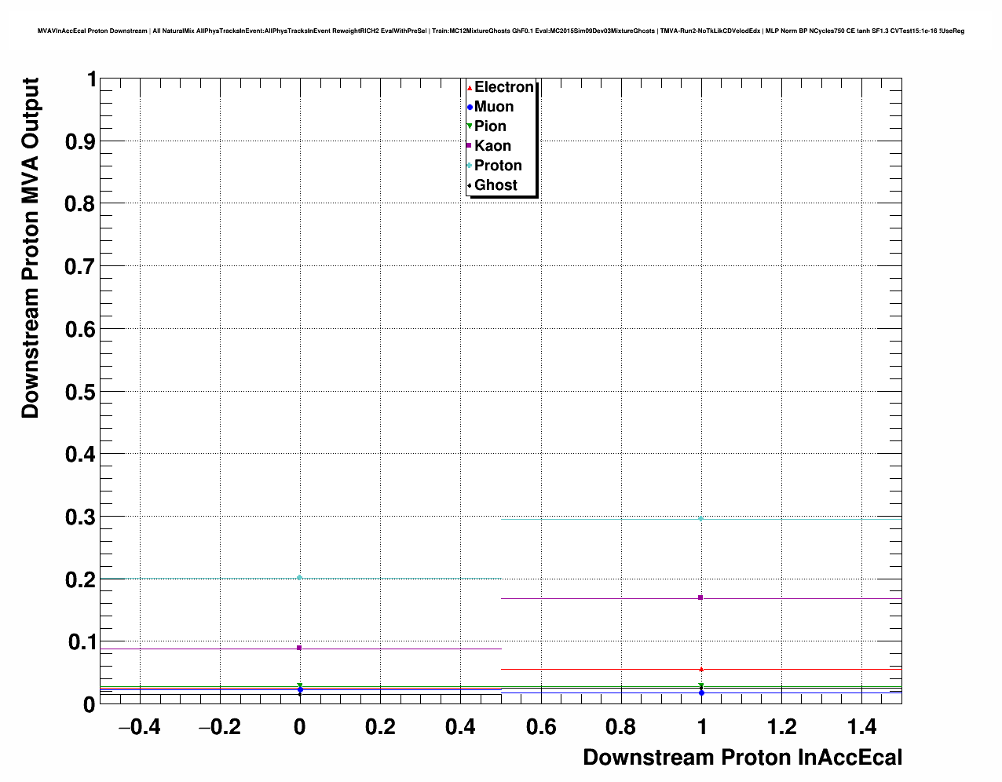Select the Proton data point at x=1
The width and height of the screenshot is (1002, 782).
click(700, 519)
